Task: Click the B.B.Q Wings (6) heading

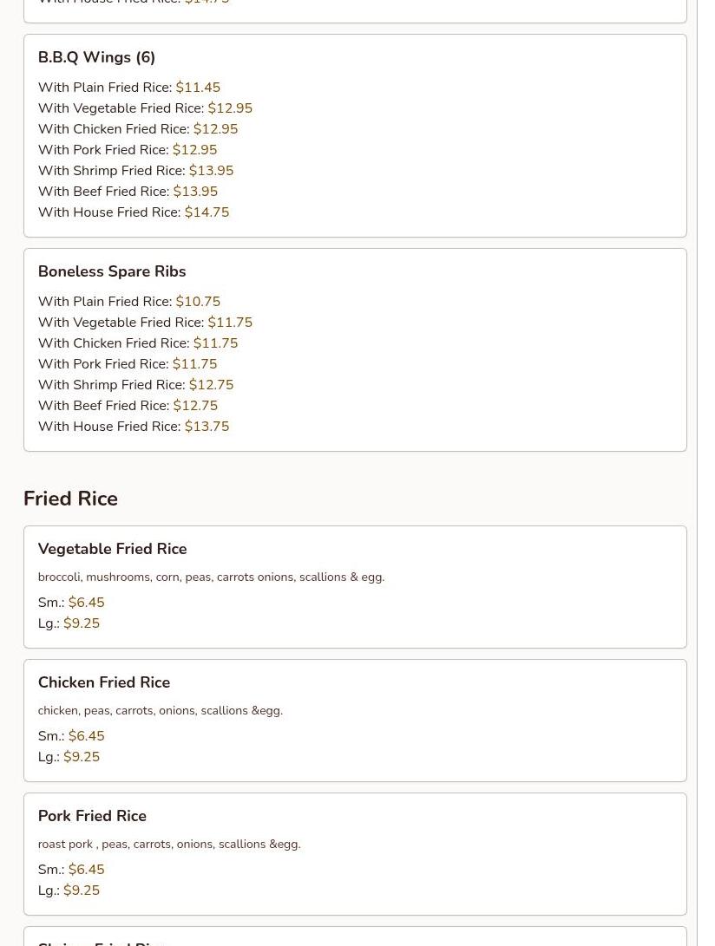Action: pos(96,57)
